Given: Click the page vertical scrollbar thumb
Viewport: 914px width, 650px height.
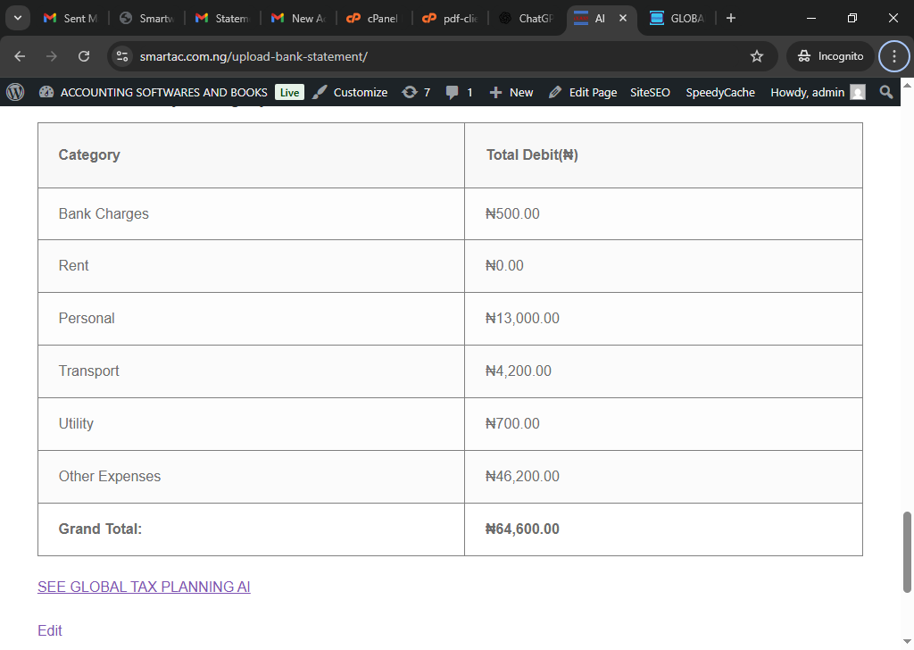Looking at the screenshot, I should pyautogui.click(x=908, y=551).
